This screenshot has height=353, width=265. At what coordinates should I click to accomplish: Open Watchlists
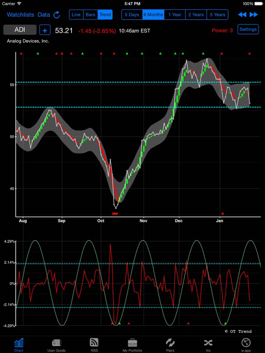point(21,15)
